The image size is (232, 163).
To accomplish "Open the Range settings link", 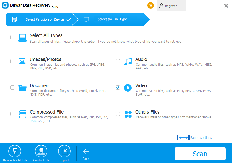I will 201,137.
